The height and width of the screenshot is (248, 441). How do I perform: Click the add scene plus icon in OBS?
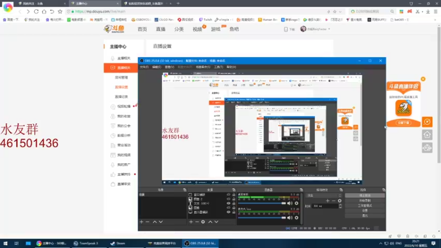142,222
